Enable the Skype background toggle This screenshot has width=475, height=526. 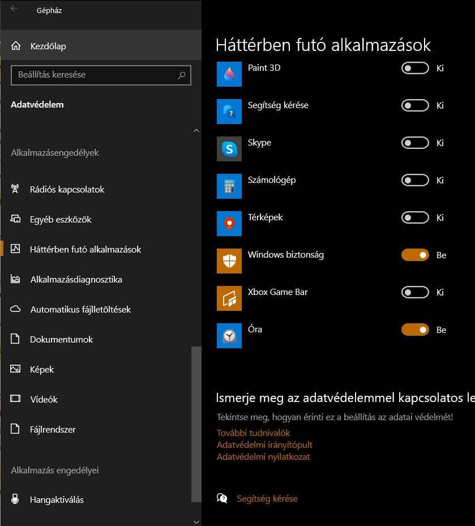(x=415, y=143)
